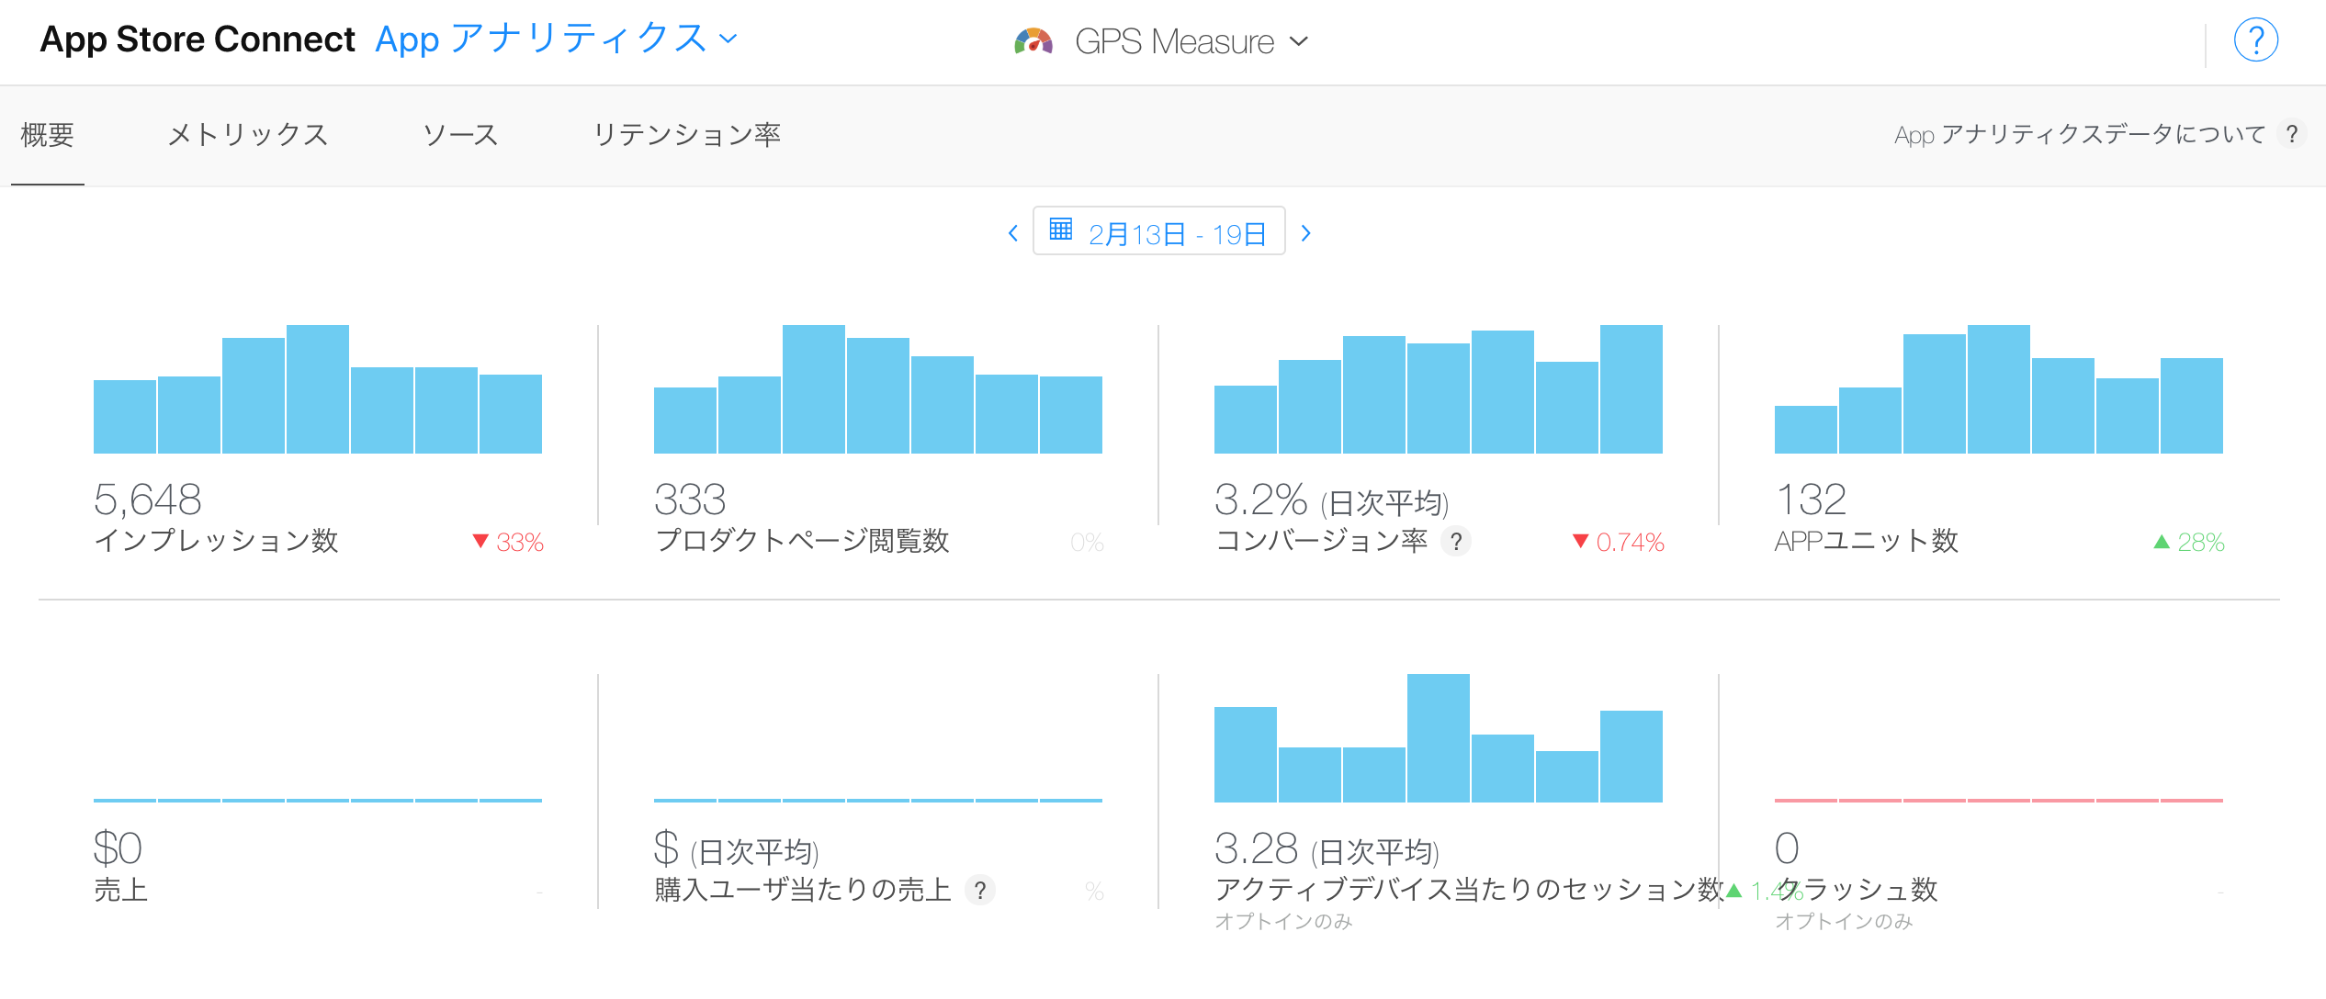Click the プロダクトページ閲覧数 bar chart
The width and height of the screenshot is (2326, 999).
[x=878, y=389]
